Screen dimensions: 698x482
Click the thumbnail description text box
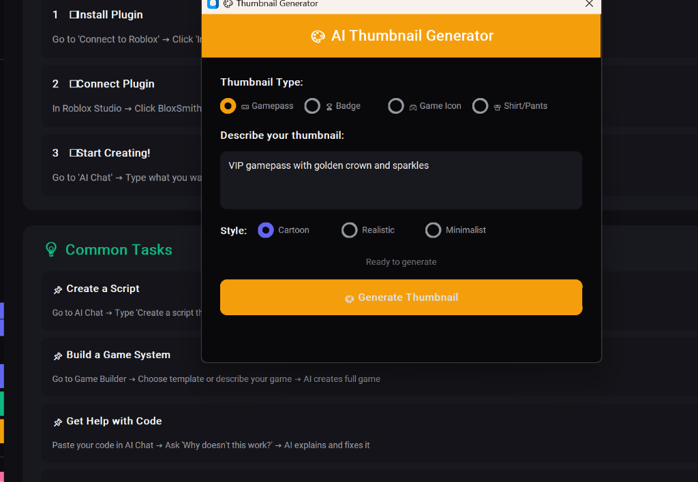coord(401,179)
